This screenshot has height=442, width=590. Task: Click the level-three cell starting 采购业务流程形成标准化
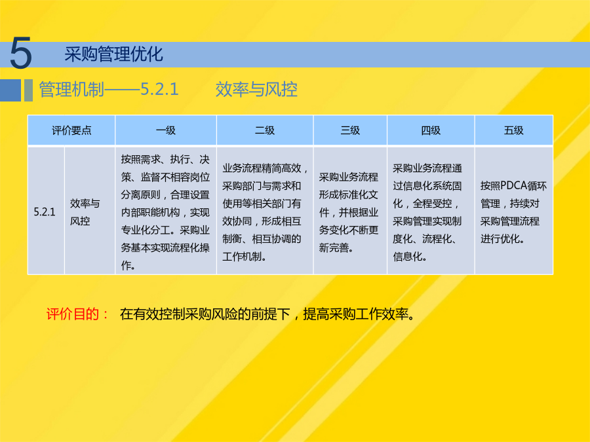click(350, 211)
